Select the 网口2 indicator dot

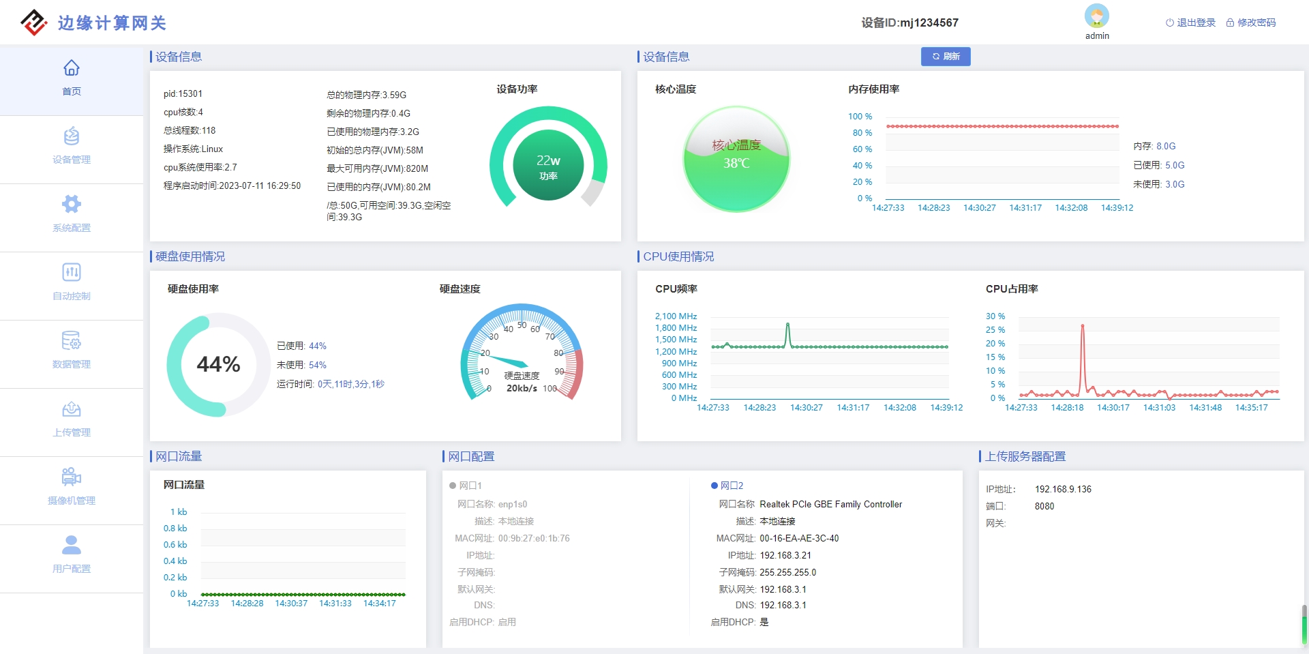(714, 486)
